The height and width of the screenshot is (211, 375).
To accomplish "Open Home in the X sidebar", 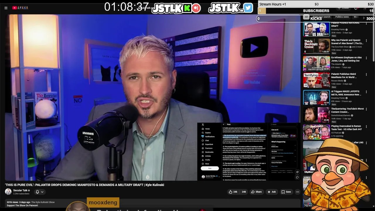I will tap(205, 129).
